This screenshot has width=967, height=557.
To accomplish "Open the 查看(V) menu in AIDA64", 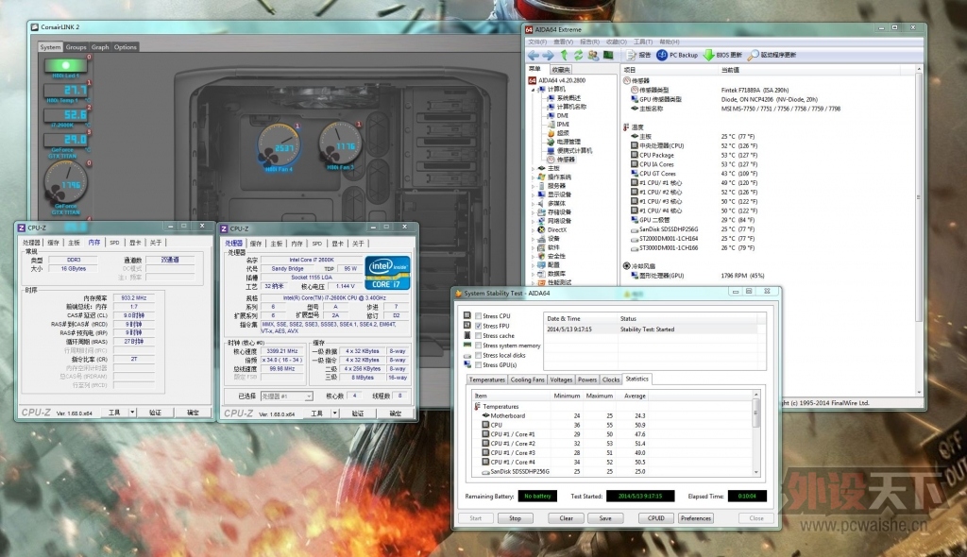I will click(564, 42).
